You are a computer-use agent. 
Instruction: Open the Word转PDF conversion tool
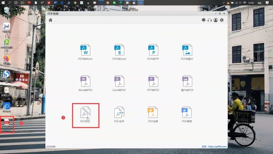click(x=85, y=83)
